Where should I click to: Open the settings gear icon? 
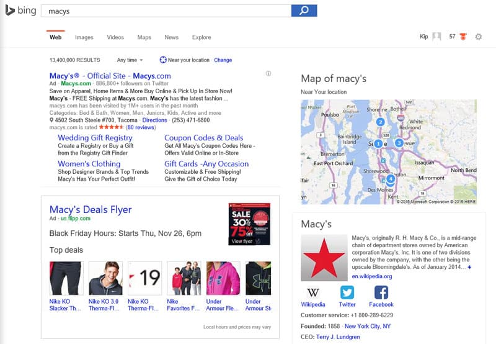click(x=479, y=37)
